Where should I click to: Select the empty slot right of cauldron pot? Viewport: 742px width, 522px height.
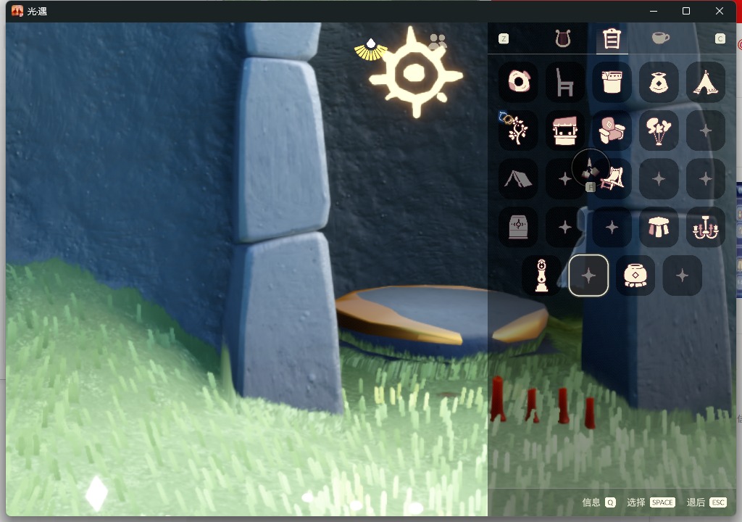tap(682, 275)
